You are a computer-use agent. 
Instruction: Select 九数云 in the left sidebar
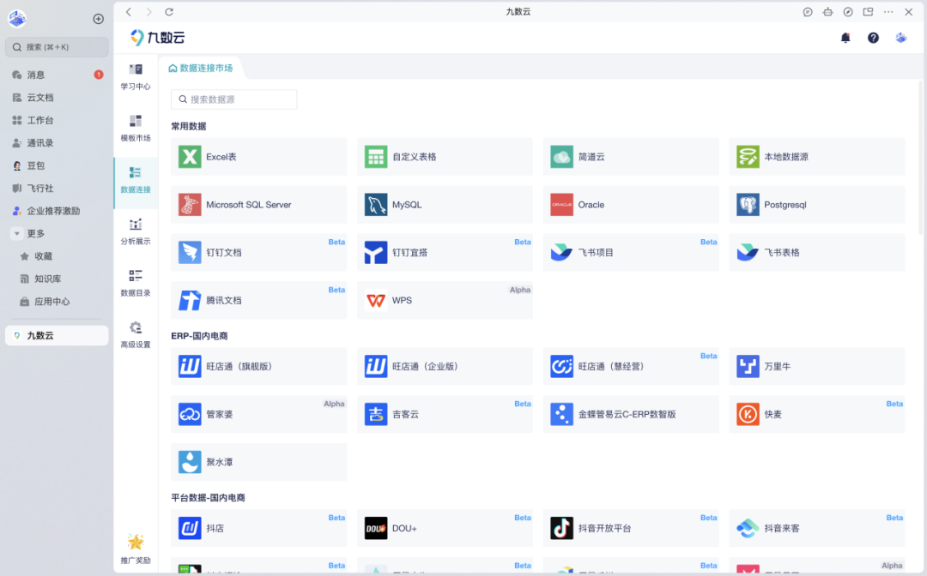(x=57, y=335)
